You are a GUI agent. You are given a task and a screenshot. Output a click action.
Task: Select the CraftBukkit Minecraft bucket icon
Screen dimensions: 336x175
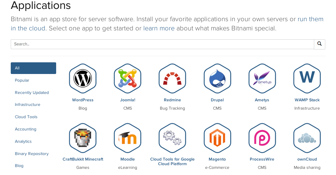83,138
